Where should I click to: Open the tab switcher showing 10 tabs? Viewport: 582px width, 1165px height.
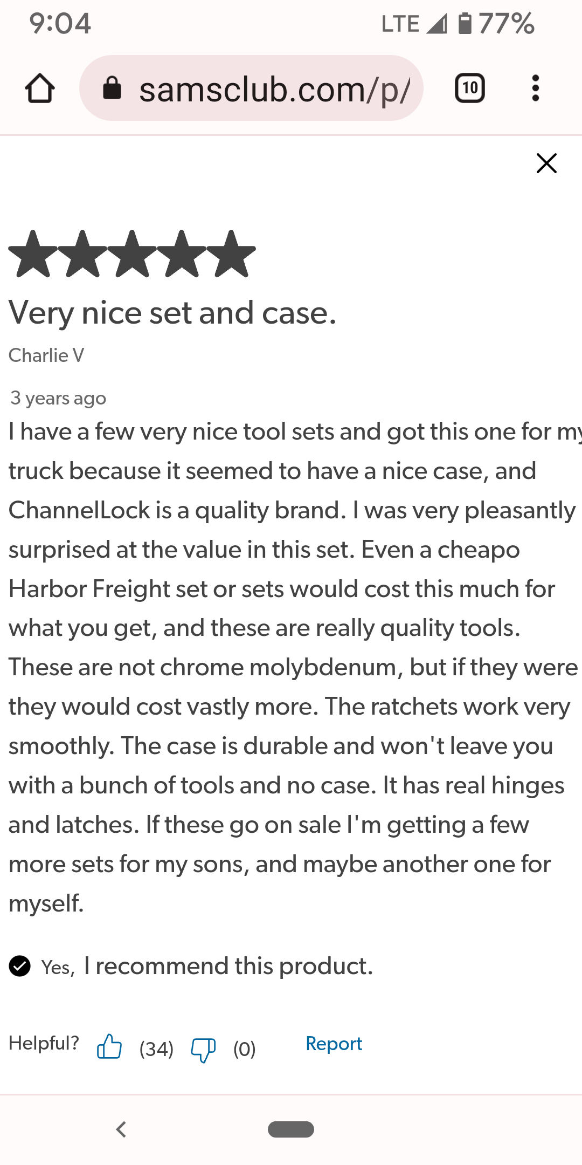470,88
